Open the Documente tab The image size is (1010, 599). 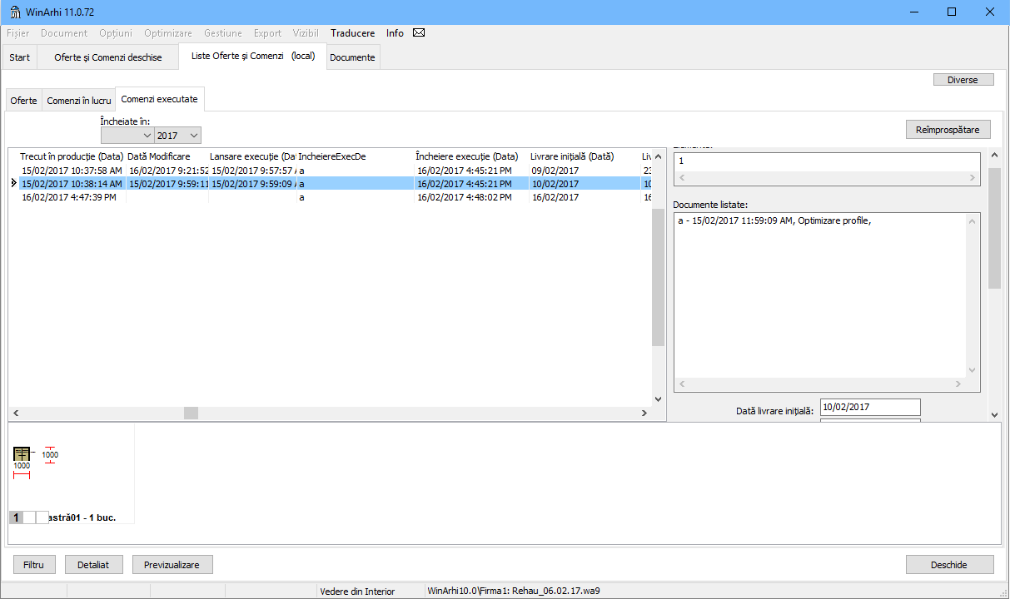[x=352, y=57]
